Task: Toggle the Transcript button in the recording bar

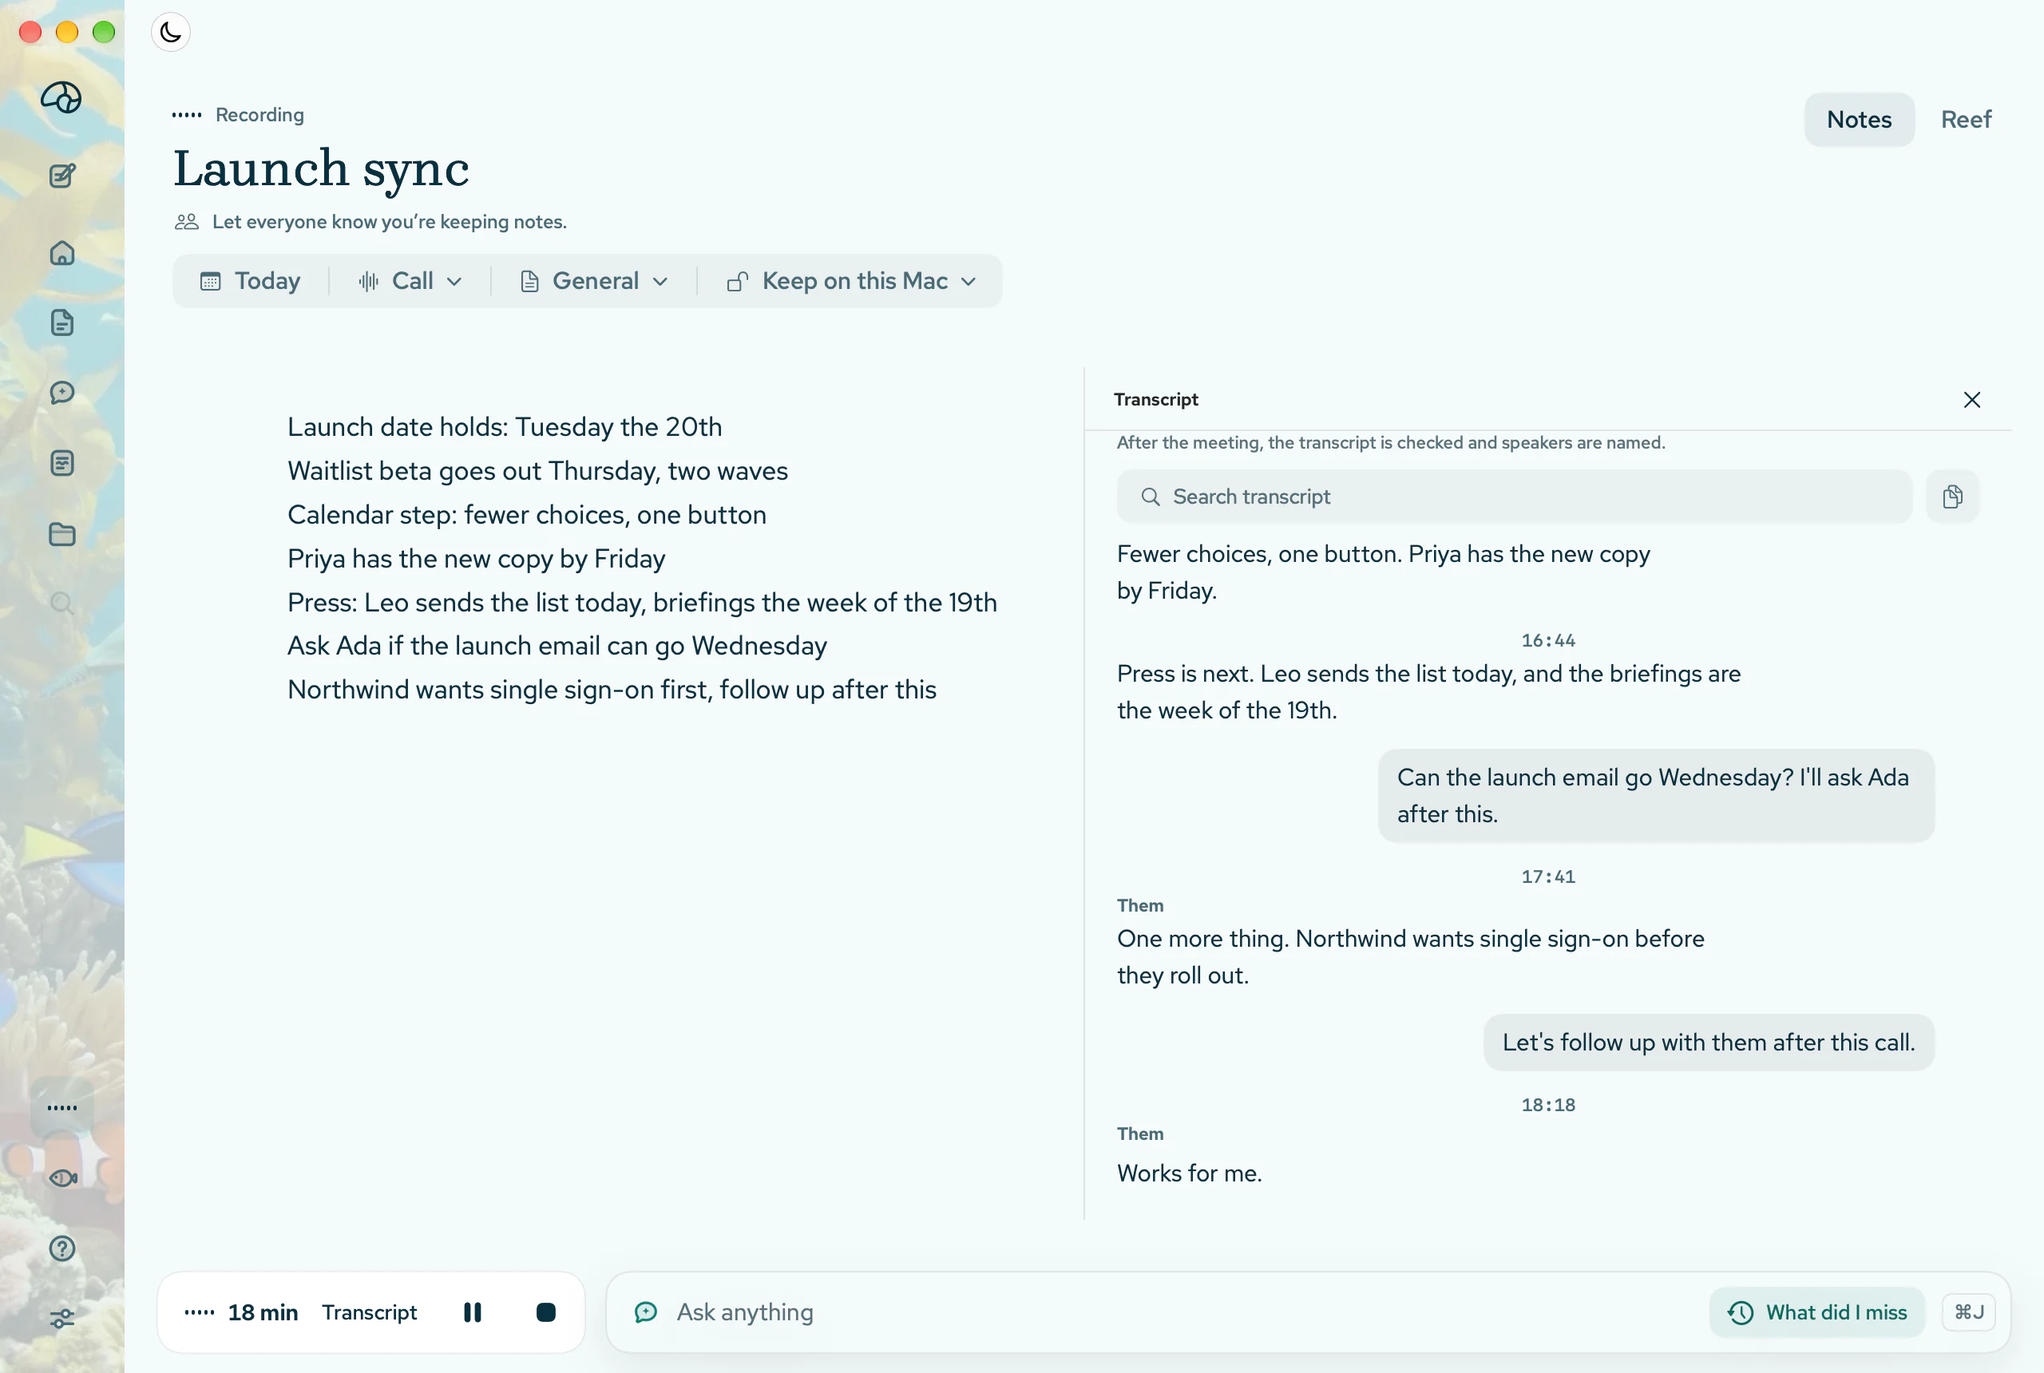Action: 370,1312
